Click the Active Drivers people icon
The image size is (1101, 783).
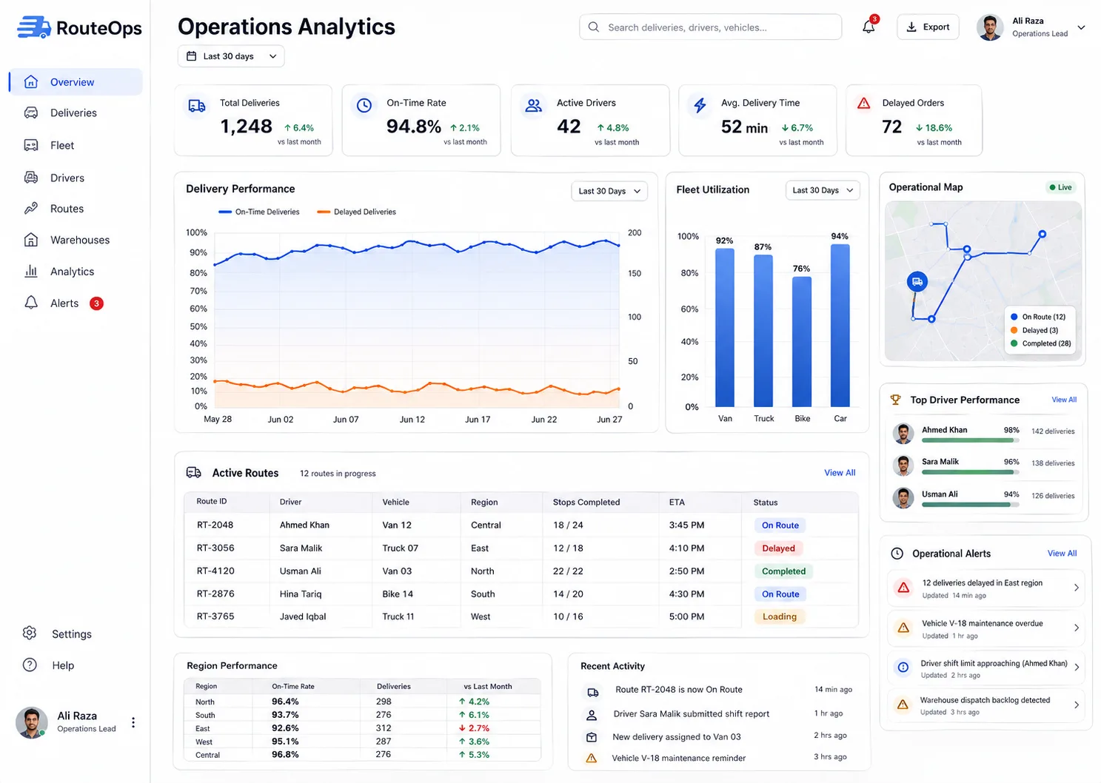tap(533, 106)
